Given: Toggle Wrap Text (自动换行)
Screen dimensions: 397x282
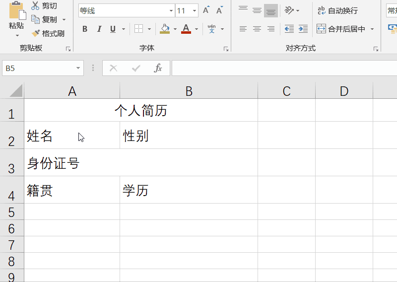Looking at the screenshot, I should tap(337, 10).
